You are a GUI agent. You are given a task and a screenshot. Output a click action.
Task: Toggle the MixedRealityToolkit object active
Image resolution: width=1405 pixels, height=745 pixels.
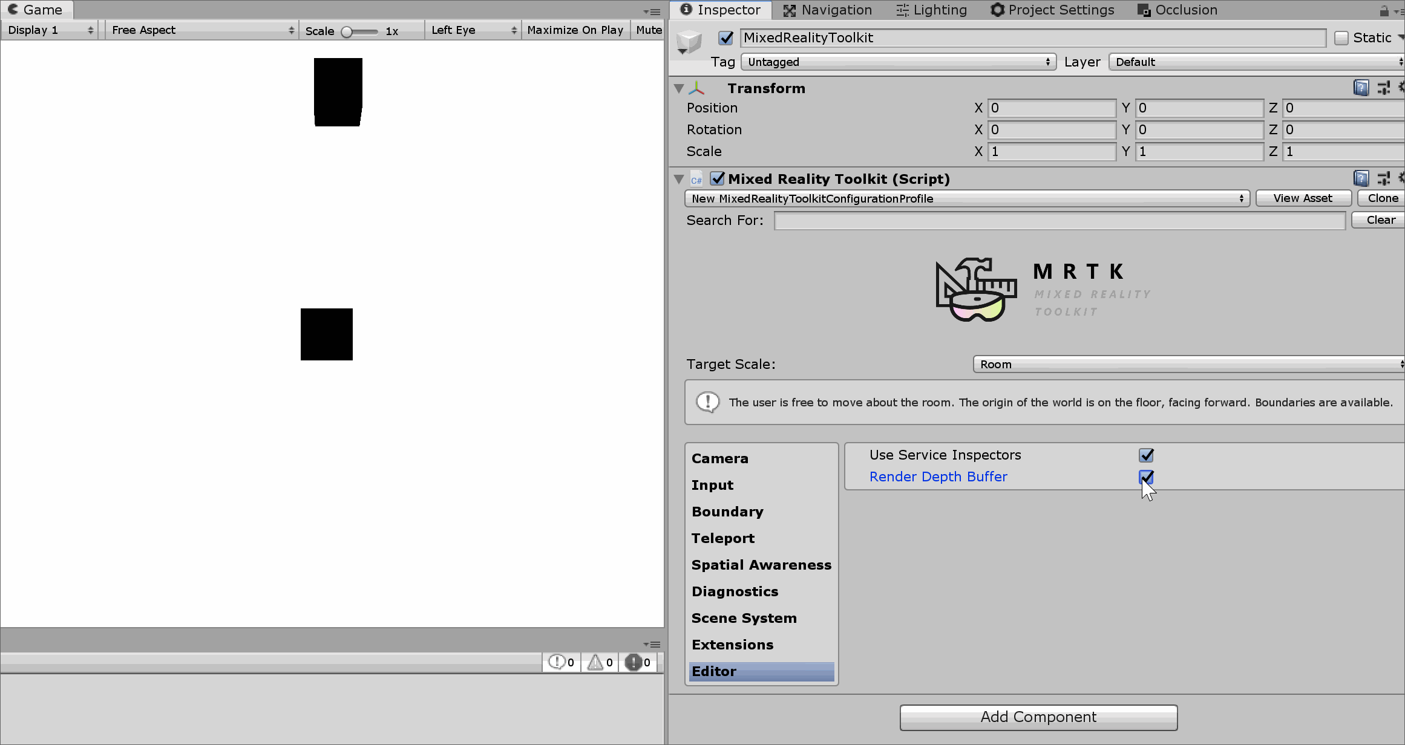[x=727, y=37]
